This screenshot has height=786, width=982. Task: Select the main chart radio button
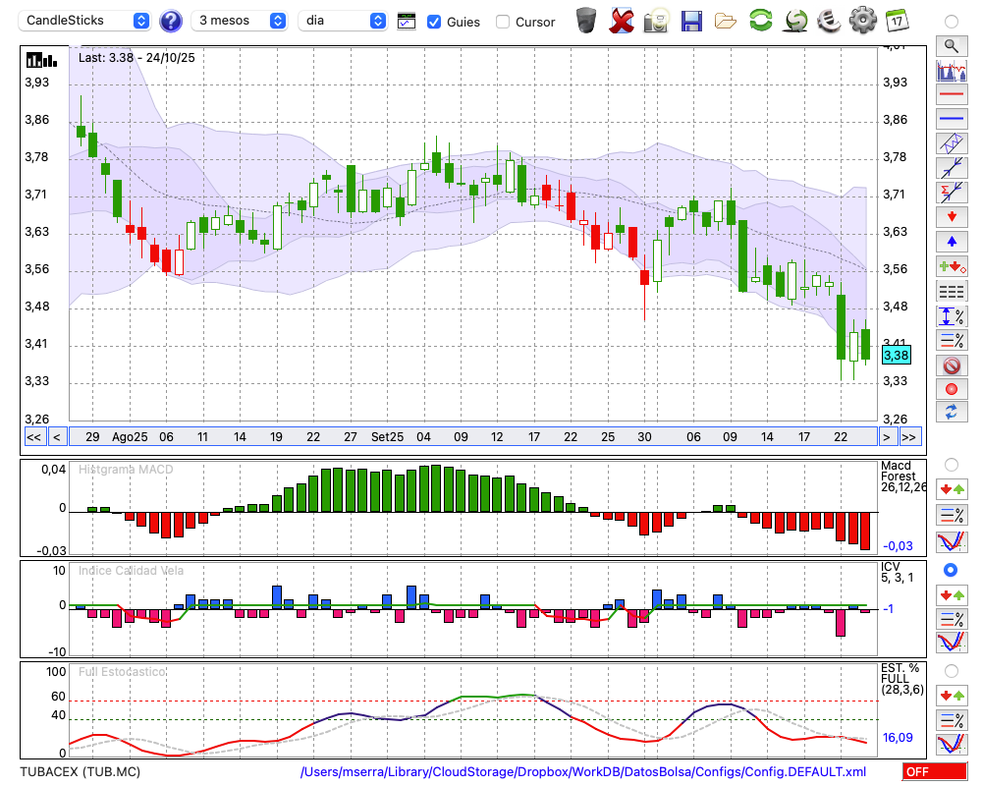(951, 22)
